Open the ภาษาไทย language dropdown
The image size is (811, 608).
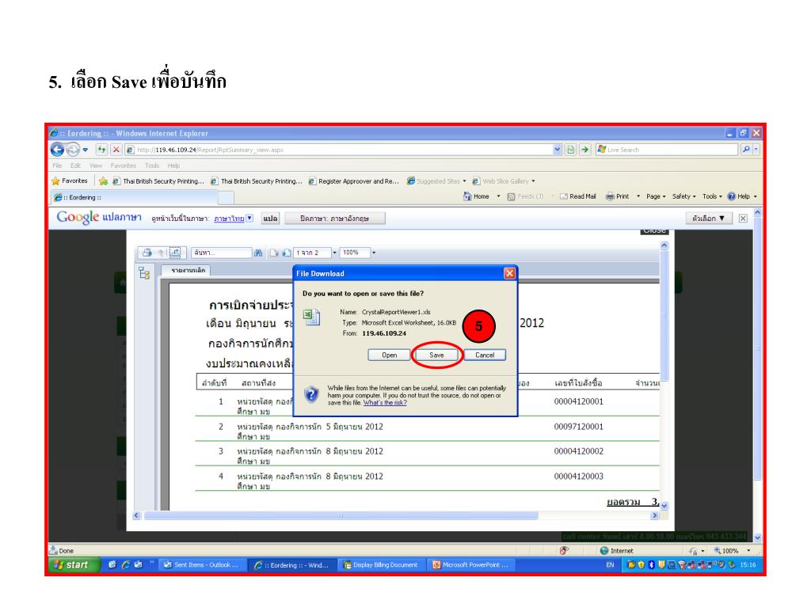coord(249,218)
